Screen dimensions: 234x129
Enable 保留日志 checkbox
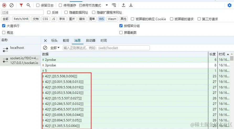[x=38, y=5]
